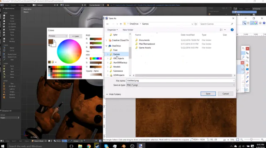
Task: Adjust the Red RGB slider
Action: [x=96, y=39]
